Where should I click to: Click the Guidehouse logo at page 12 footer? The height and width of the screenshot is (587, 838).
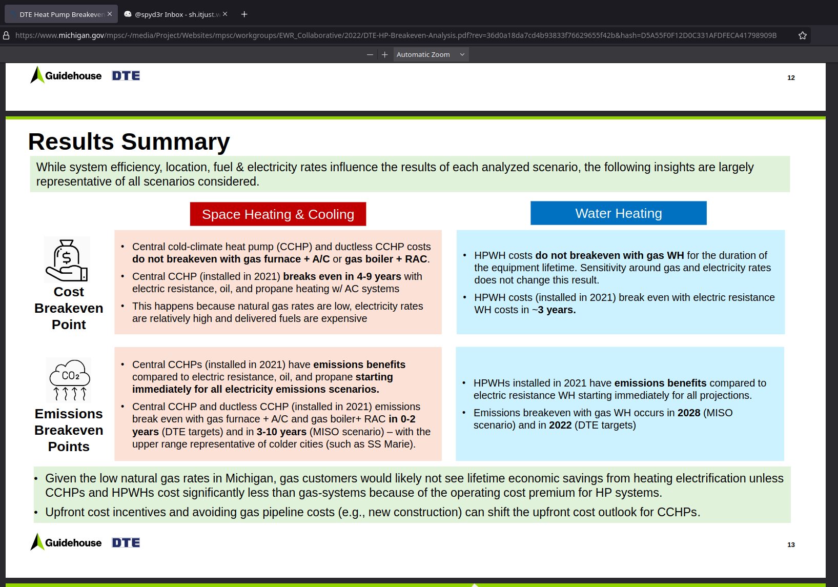(67, 76)
